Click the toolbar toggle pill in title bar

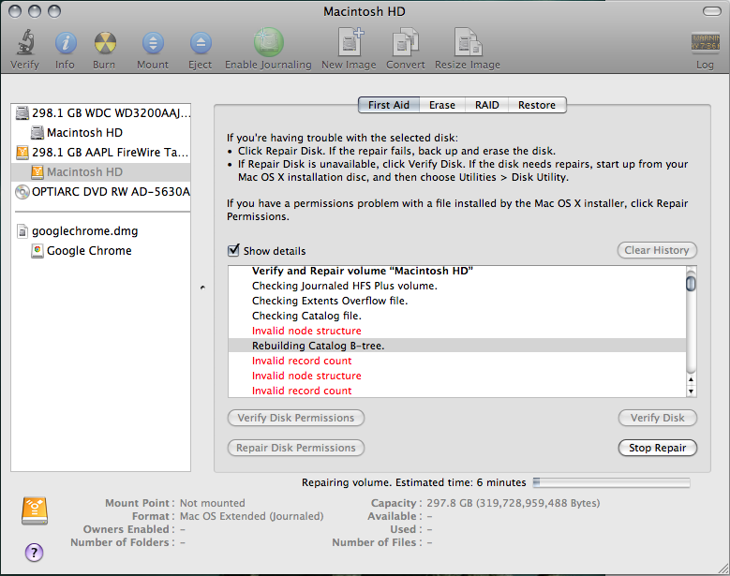click(x=712, y=11)
